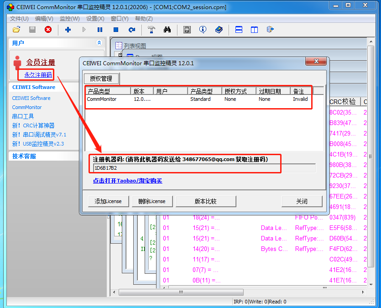Image resolution: width=381 pixels, height=308 pixels.
Task: Click 添加License button
Action: point(108,201)
